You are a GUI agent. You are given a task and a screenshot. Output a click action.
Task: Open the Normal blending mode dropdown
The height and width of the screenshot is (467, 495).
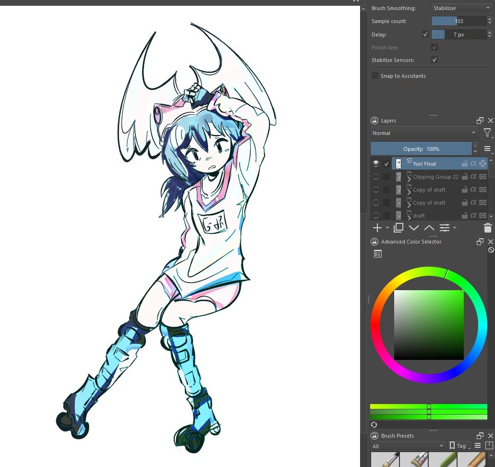(424, 133)
